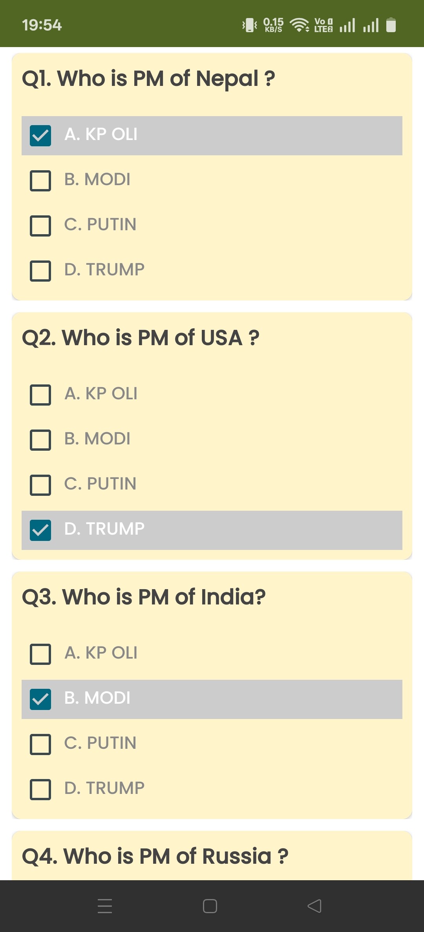Screen dimensions: 424x932
Task: Open the recent apps menu icon
Action: (x=105, y=906)
